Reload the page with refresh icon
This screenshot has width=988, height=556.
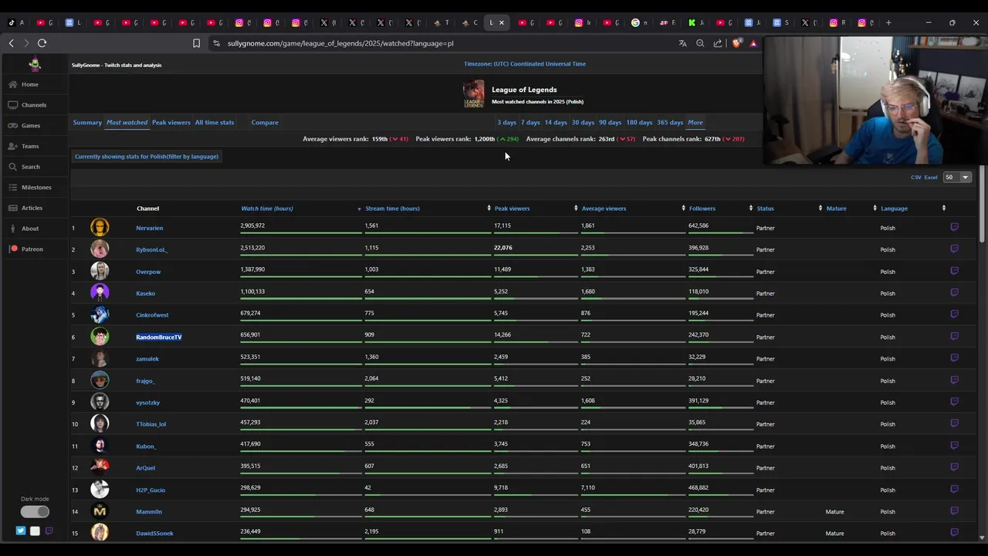coord(42,43)
